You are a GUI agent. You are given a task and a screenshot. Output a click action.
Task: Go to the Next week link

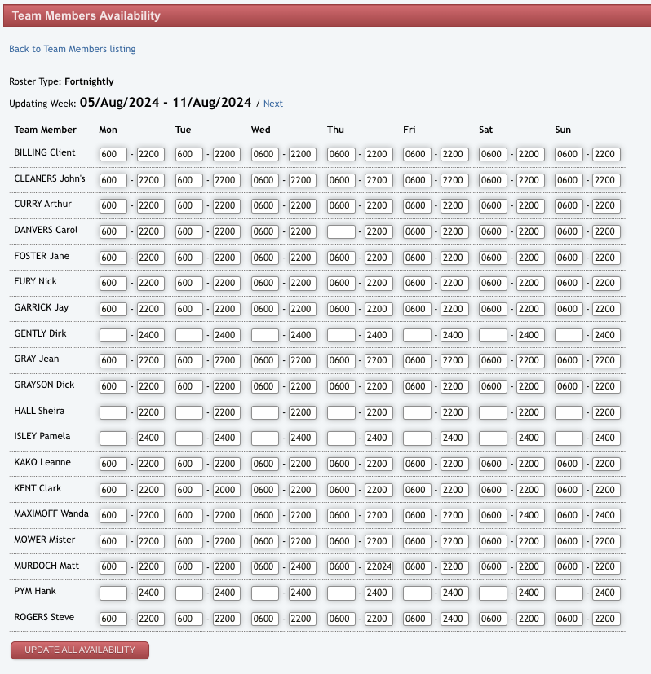point(272,104)
